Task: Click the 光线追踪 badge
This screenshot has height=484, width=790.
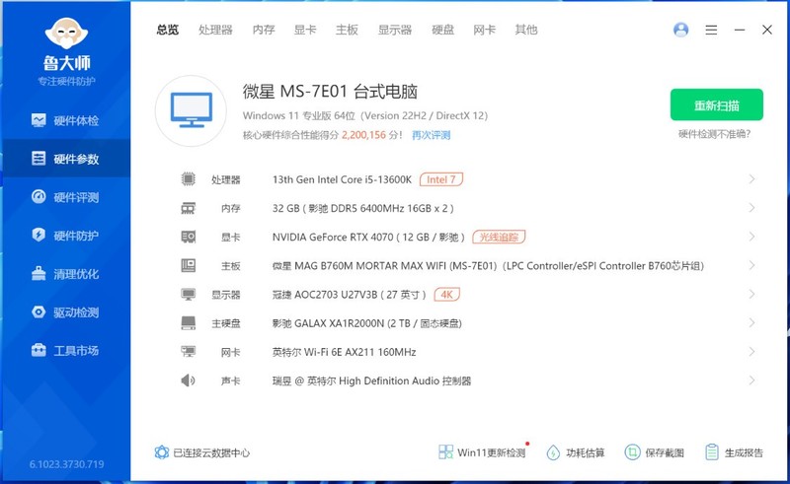Action: 499,237
